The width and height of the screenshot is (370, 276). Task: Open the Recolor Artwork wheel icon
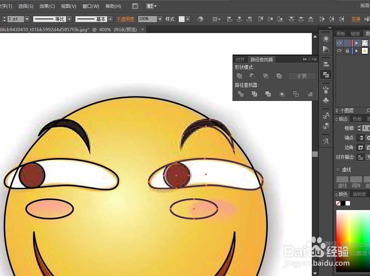[200, 19]
